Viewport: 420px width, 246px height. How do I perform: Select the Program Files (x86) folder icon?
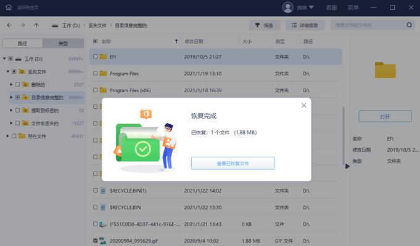pyautogui.click(x=104, y=90)
